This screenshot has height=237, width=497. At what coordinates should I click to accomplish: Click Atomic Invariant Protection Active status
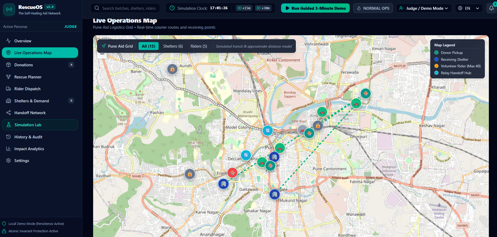pyautogui.click(x=33, y=231)
